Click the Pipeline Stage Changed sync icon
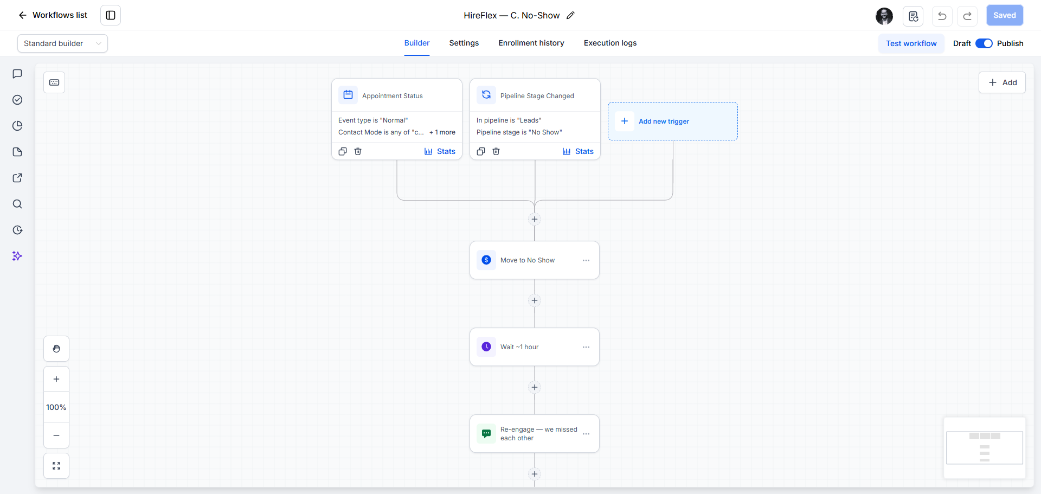This screenshot has height=494, width=1041. pos(486,95)
